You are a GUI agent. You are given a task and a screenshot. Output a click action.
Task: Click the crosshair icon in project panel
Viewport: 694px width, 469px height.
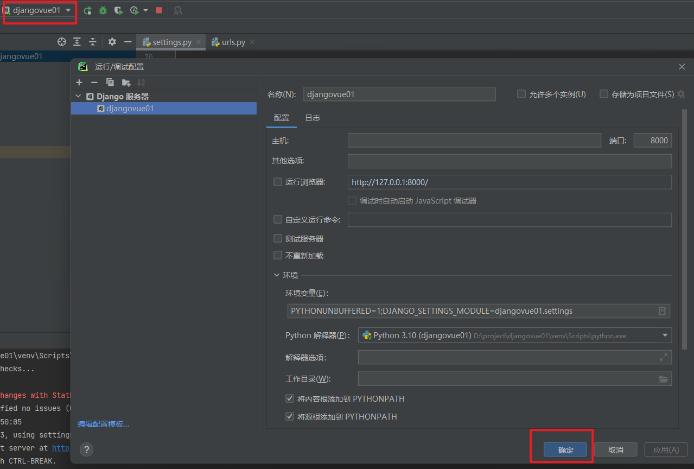tap(62, 42)
